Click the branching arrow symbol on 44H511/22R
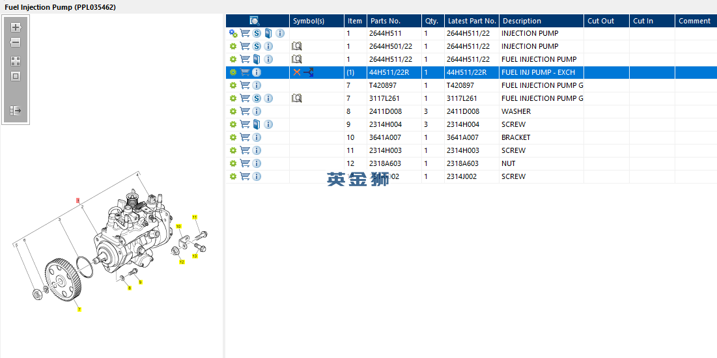 tap(309, 72)
